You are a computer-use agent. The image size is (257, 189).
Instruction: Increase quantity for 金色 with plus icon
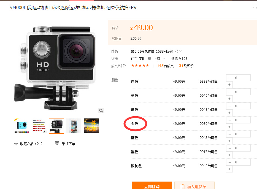point(229,127)
